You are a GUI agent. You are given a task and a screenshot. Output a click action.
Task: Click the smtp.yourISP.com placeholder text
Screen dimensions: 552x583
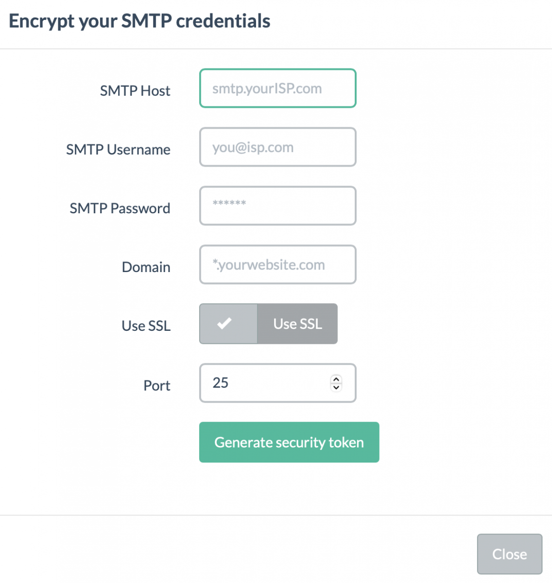coord(267,88)
